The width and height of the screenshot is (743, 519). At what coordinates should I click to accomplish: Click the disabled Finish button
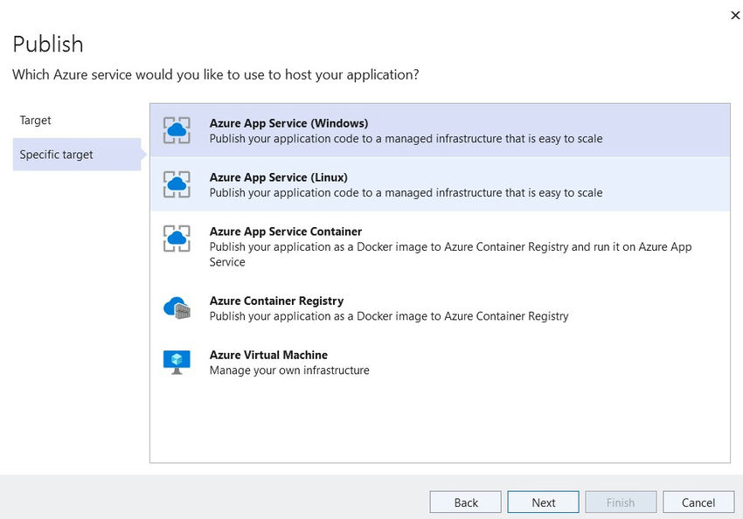coord(621,502)
